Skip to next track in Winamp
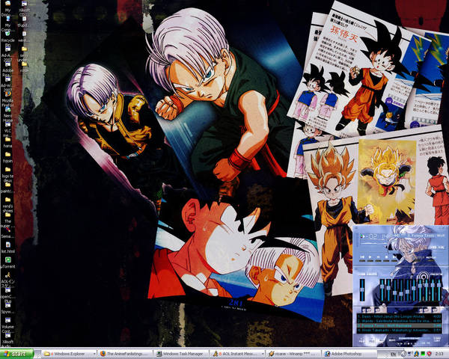This screenshot has height=359, width=449. click(x=394, y=257)
